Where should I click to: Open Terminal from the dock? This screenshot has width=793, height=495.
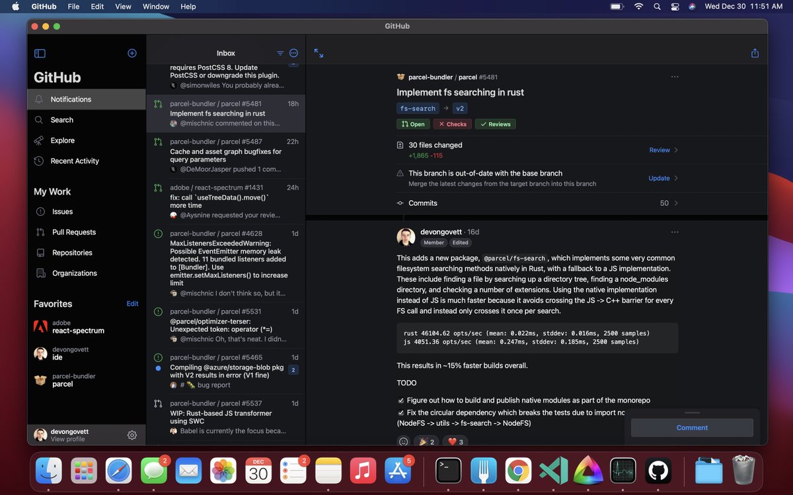(x=448, y=471)
